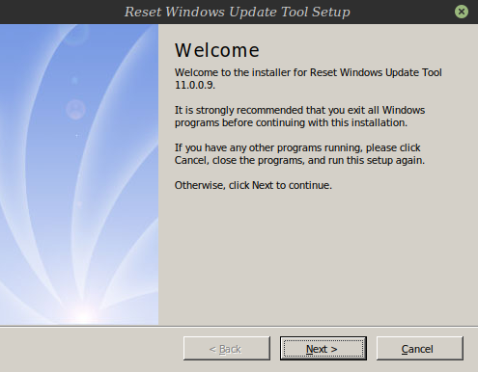This screenshot has height=372, width=478.
Task: Close the setup window with the green X
Action: click(x=462, y=12)
